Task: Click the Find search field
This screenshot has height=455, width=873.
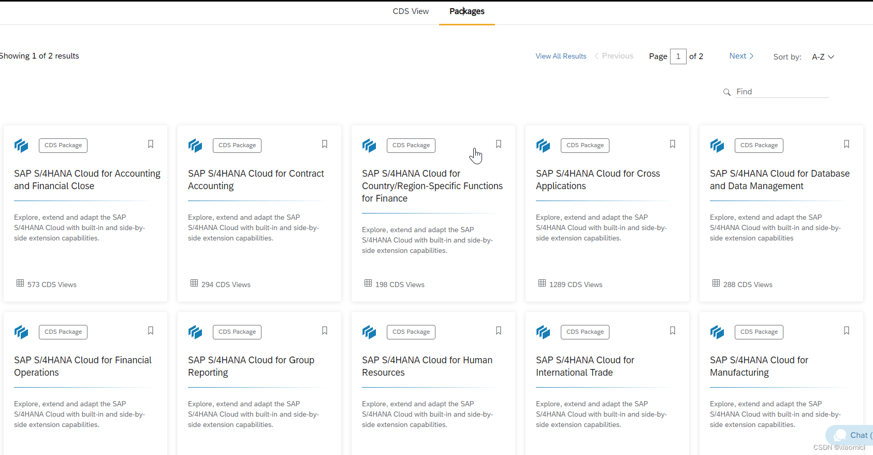Action: click(x=782, y=92)
